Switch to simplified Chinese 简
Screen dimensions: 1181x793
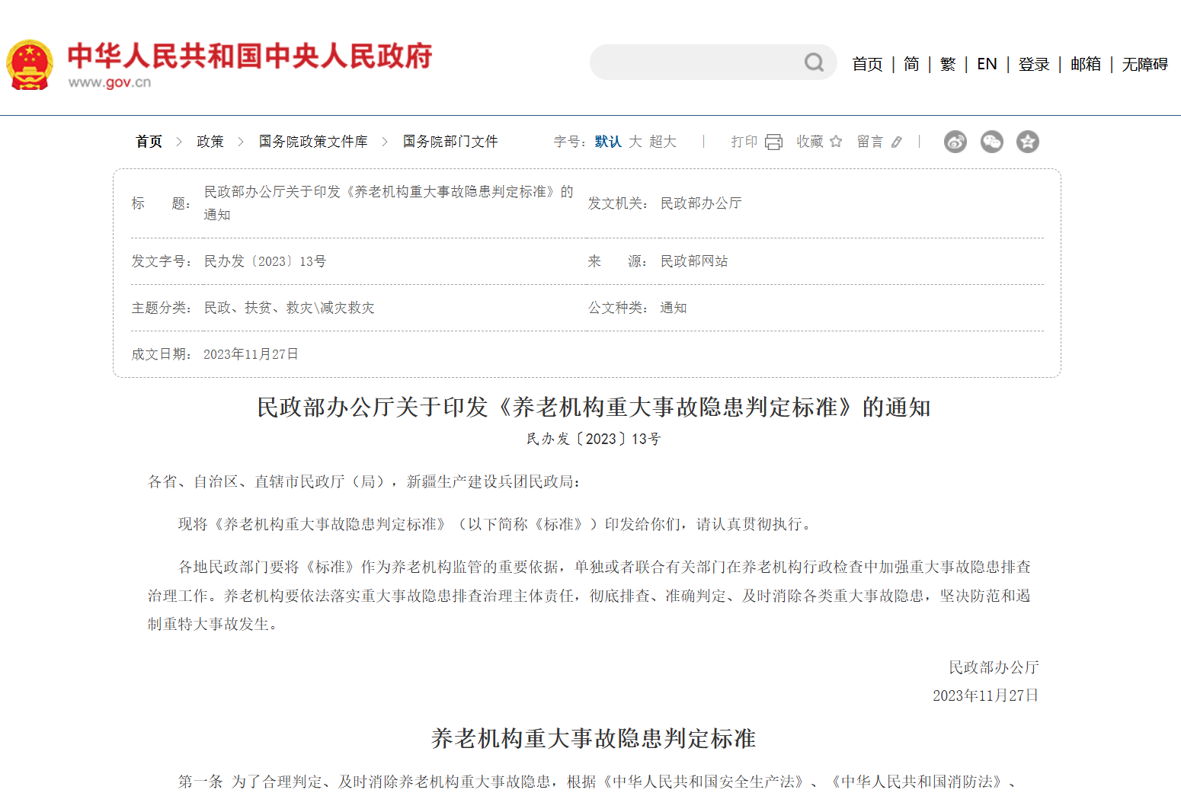(x=911, y=64)
